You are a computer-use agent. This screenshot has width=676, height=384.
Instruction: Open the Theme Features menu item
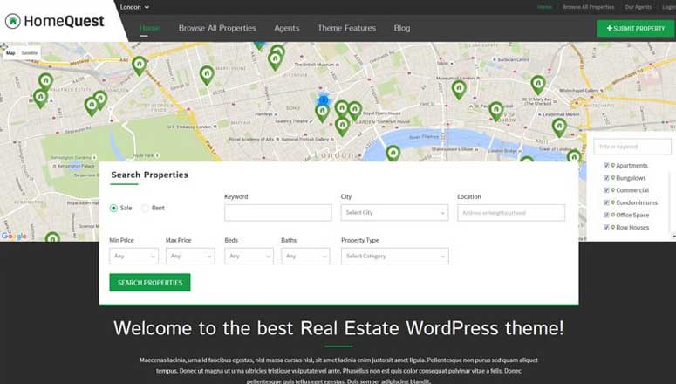coord(346,28)
